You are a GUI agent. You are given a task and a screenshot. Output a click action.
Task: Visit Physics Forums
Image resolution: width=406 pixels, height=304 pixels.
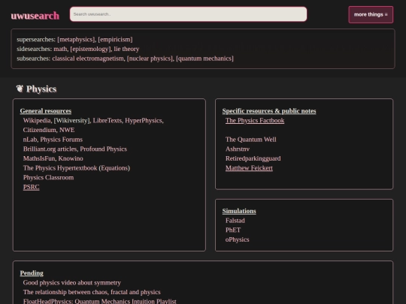tap(62, 140)
